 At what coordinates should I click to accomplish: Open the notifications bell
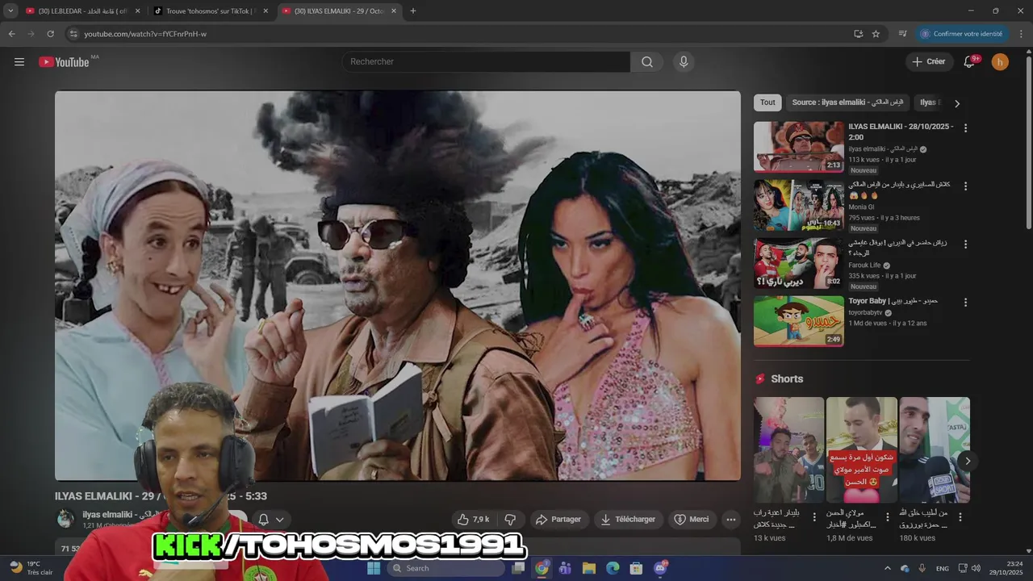coord(970,62)
